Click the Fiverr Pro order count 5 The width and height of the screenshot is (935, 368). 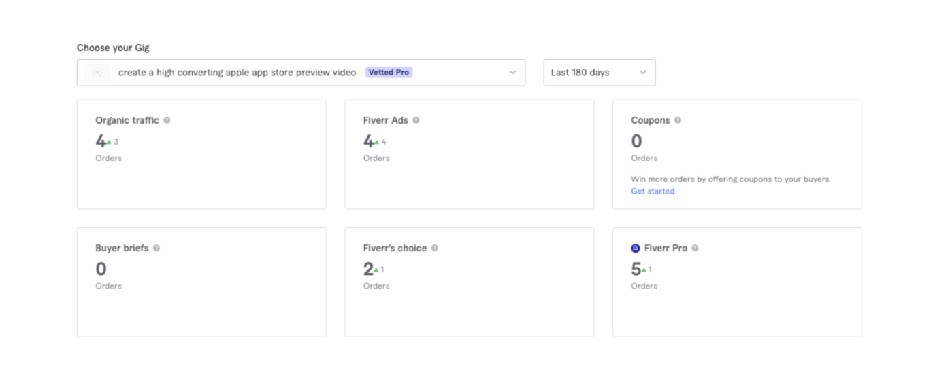coord(636,269)
